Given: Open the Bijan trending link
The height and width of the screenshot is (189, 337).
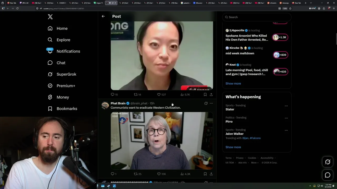Looking at the screenshot, I should pyautogui.click(x=245, y=138).
